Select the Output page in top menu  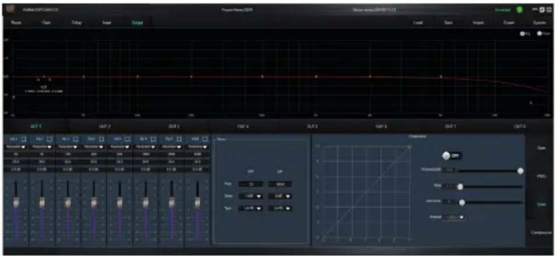point(137,22)
